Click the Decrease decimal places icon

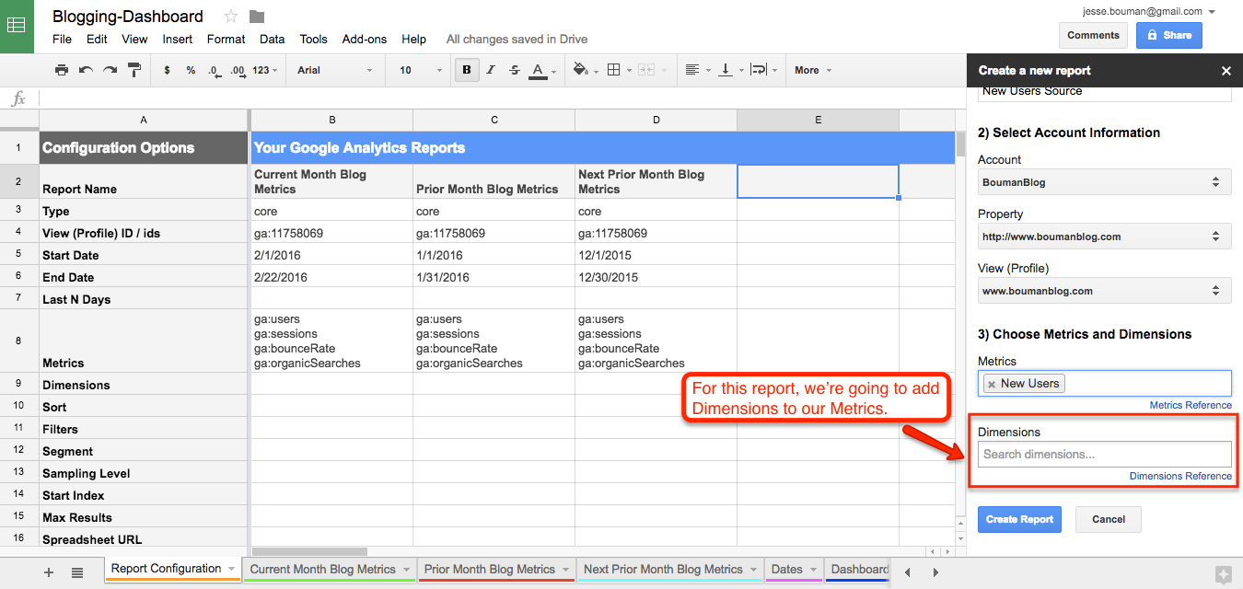click(x=213, y=70)
